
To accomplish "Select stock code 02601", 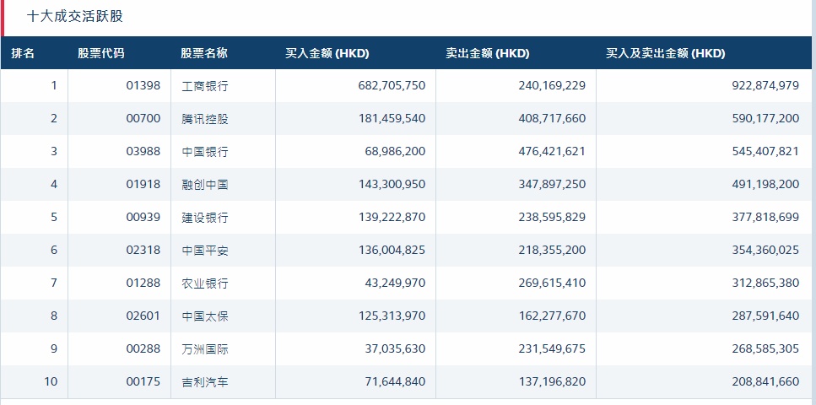I will coord(143,316).
